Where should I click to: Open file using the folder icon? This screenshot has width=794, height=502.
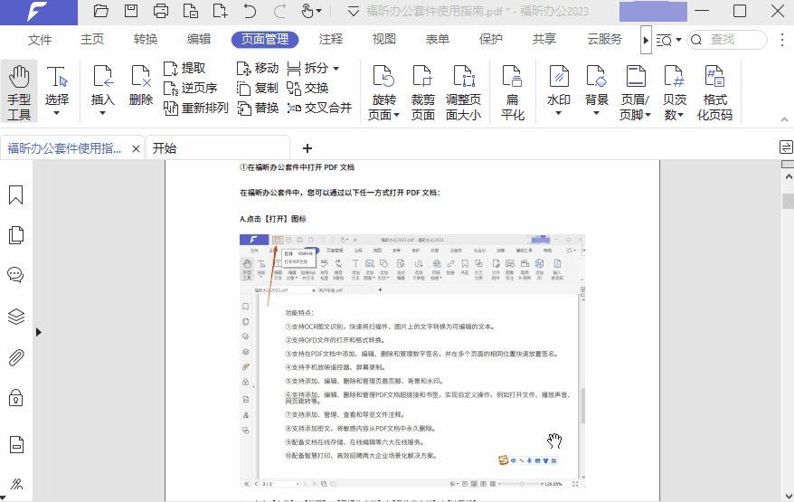(101, 11)
